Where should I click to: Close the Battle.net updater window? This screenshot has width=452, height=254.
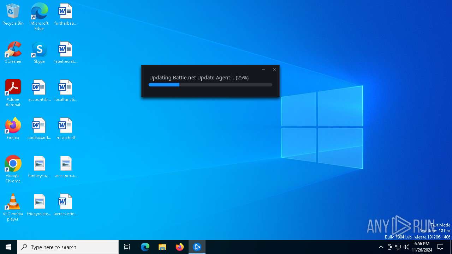(274, 69)
